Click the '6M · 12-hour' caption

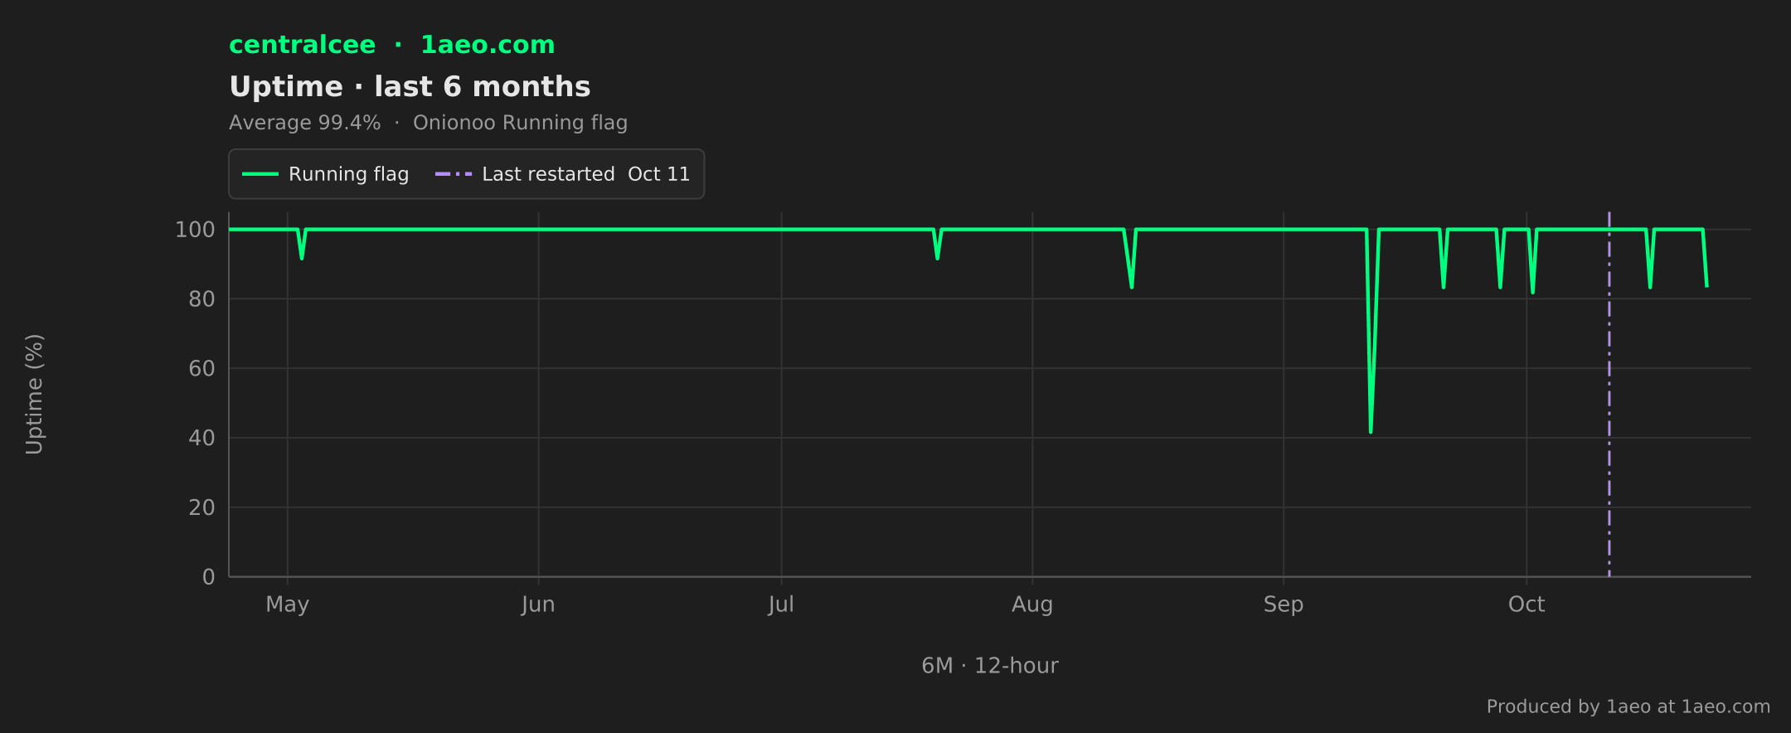pyautogui.click(x=990, y=666)
